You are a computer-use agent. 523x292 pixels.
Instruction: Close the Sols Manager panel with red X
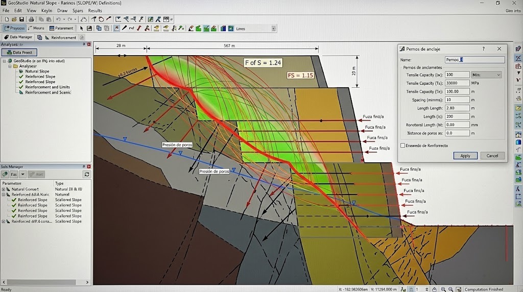(89, 166)
